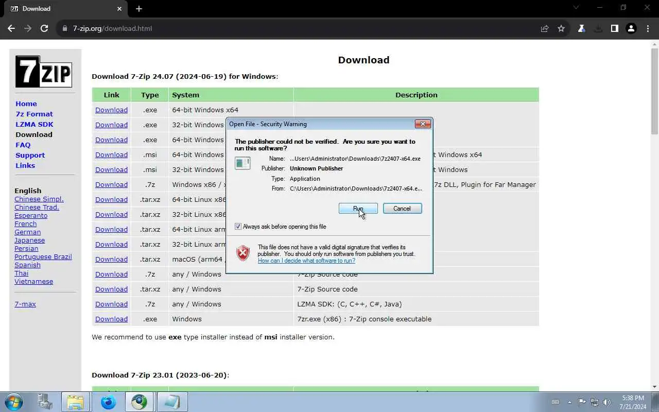The height and width of the screenshot is (412, 659).
Task: Expand the tab search chevron
Action: pyautogui.click(x=576, y=8)
